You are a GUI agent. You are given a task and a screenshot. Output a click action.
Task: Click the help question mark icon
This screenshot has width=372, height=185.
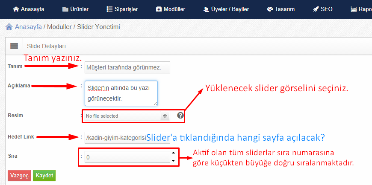180,115
